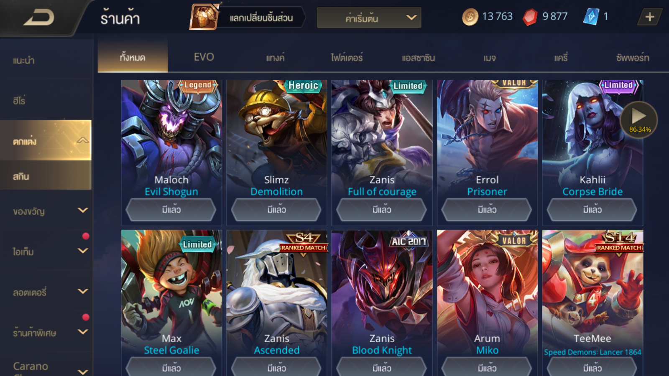Open the fragment exchange chest icon
669x376 pixels.
[x=204, y=17]
